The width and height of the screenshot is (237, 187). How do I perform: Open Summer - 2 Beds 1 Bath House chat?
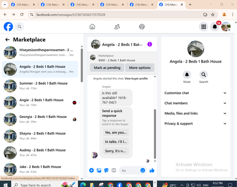point(40,86)
